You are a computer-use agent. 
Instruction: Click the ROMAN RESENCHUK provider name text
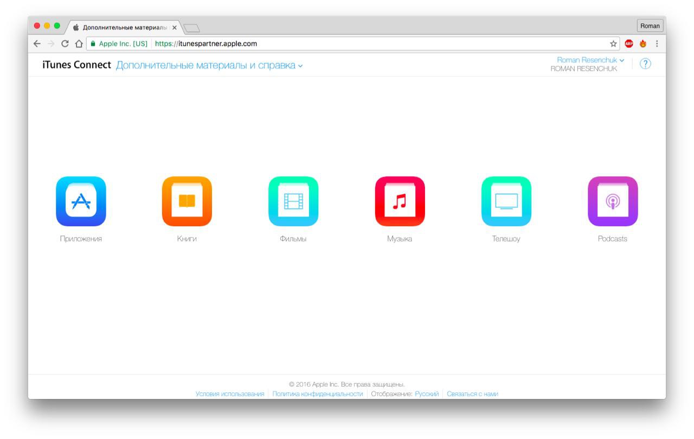[584, 69]
